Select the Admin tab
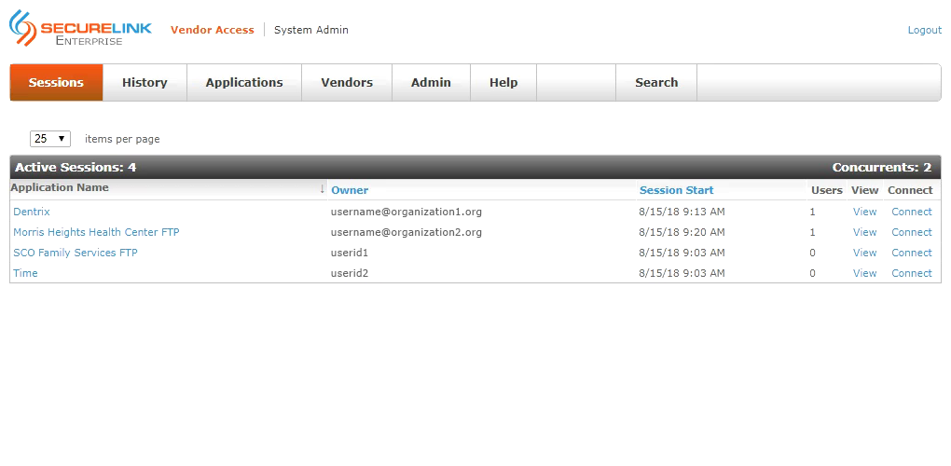Image resolution: width=951 pixels, height=466 pixels. coord(431,83)
